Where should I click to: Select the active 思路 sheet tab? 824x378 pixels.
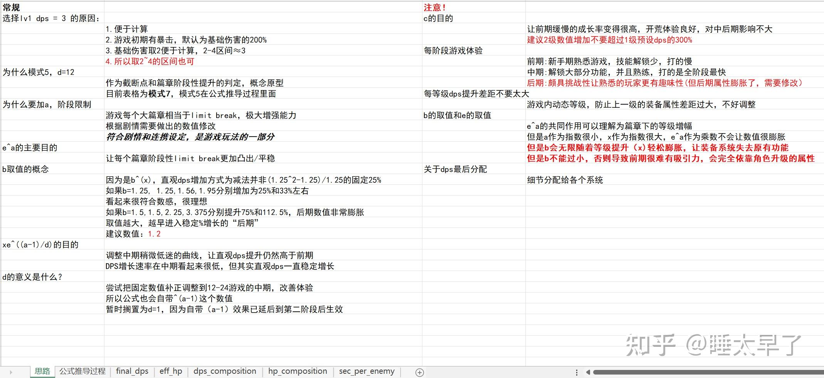point(42,371)
